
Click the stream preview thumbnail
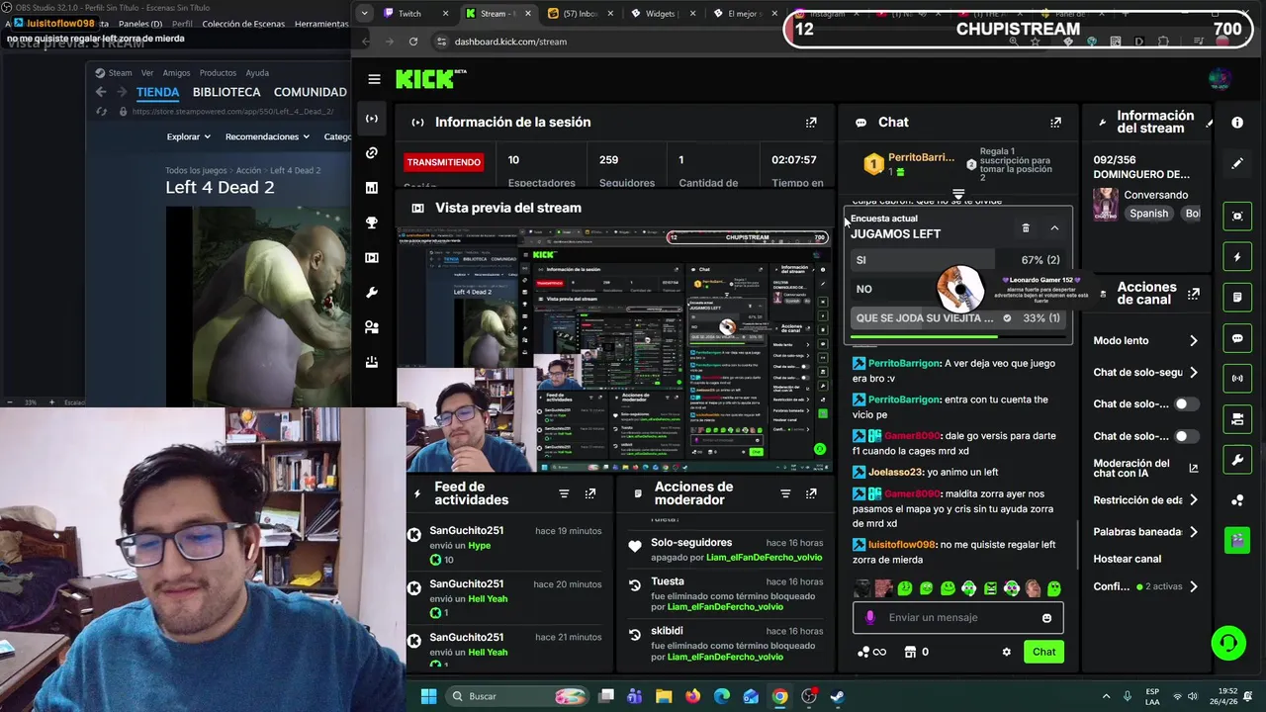click(x=614, y=351)
